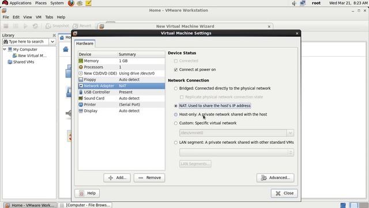Image resolution: width=369 pixels, height=208 pixels.
Task: Open the /dev/vmnet0 custom network dropdown
Action: 290,133
